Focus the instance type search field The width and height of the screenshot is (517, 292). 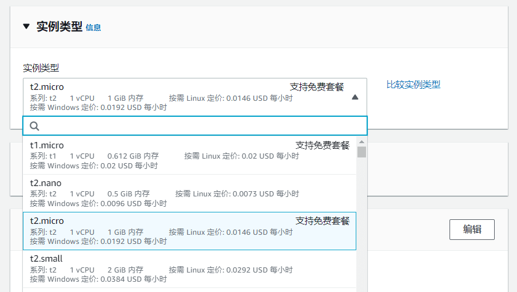(200, 126)
